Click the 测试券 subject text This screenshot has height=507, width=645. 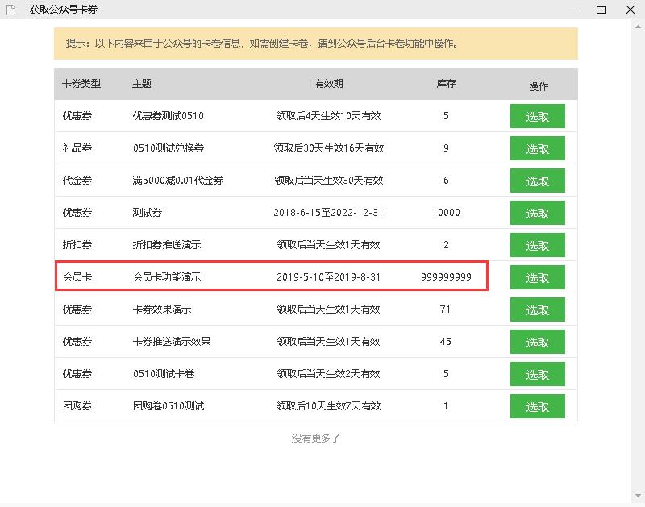[148, 213]
